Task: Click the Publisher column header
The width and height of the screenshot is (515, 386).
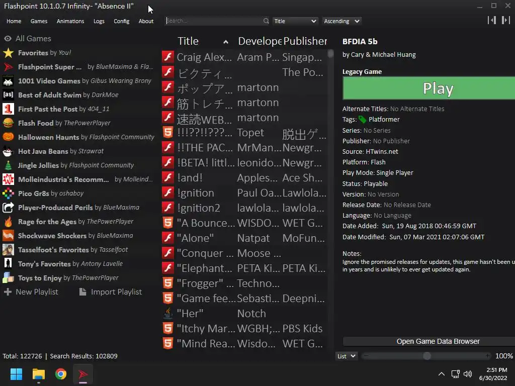Action: (305, 41)
